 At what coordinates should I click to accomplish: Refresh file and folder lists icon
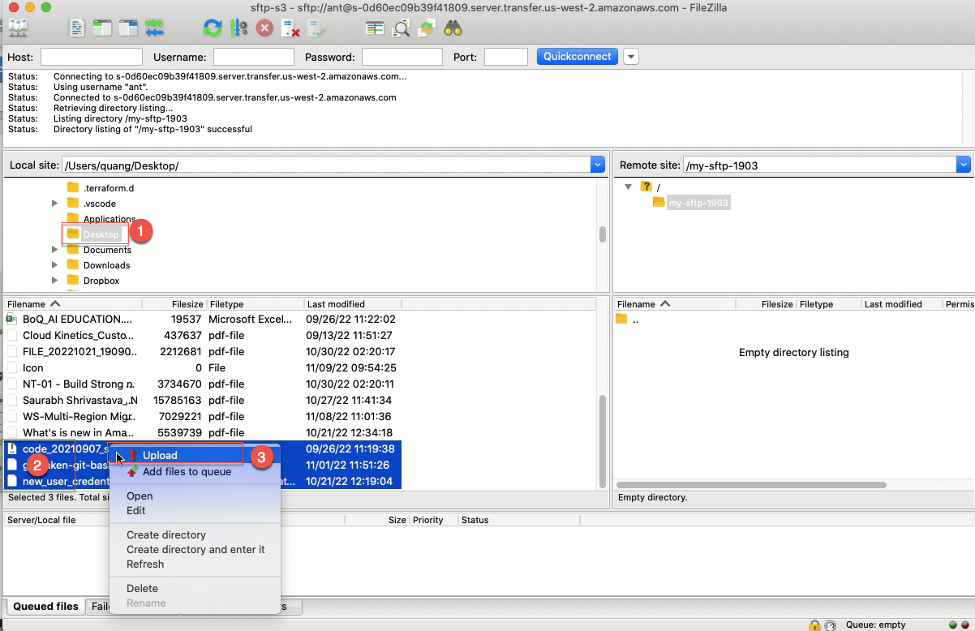point(213,28)
